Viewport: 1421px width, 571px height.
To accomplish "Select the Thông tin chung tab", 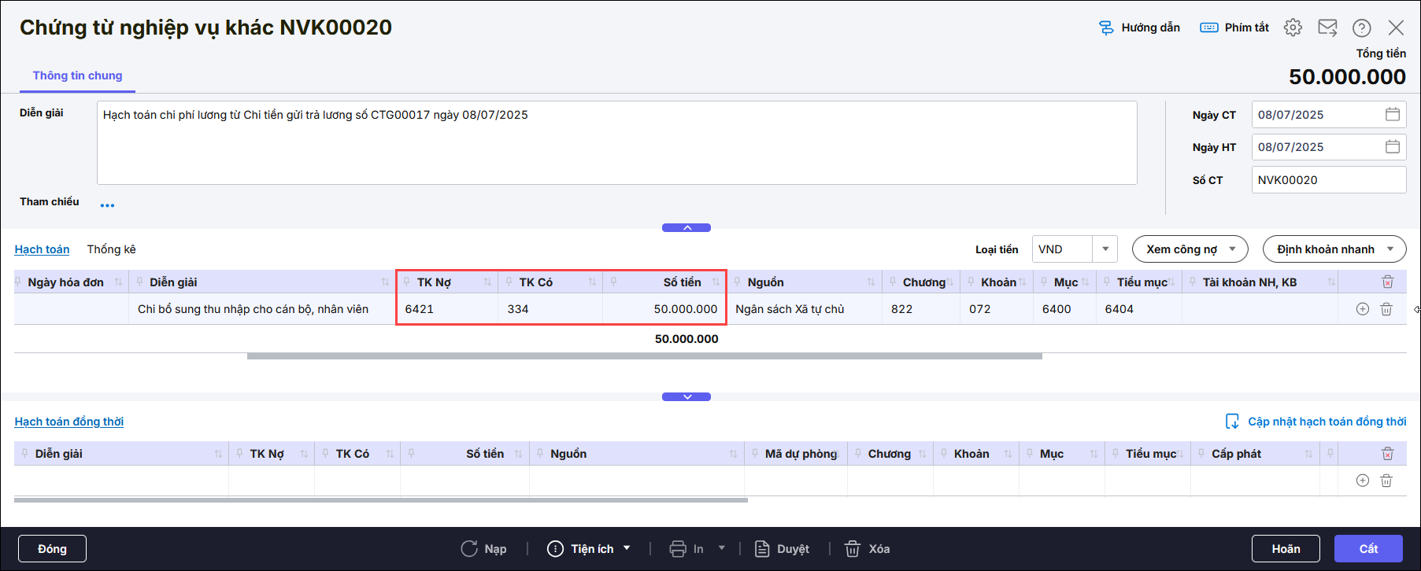I will point(77,76).
